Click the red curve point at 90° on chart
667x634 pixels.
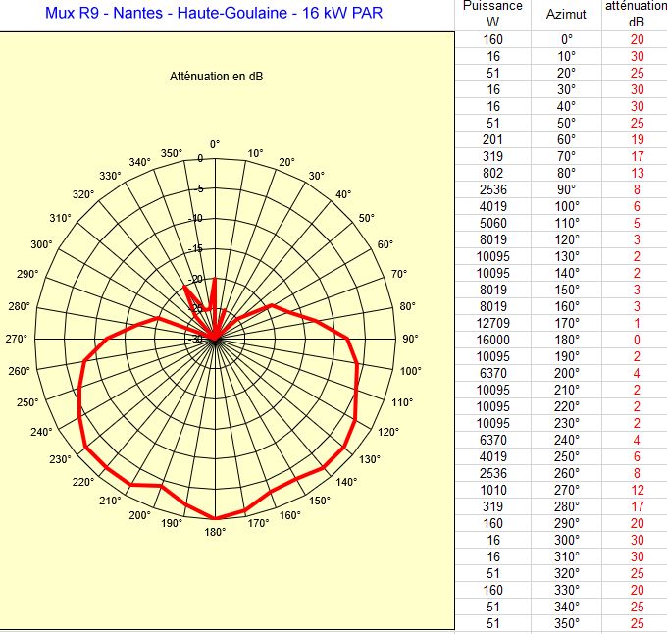click(x=348, y=339)
